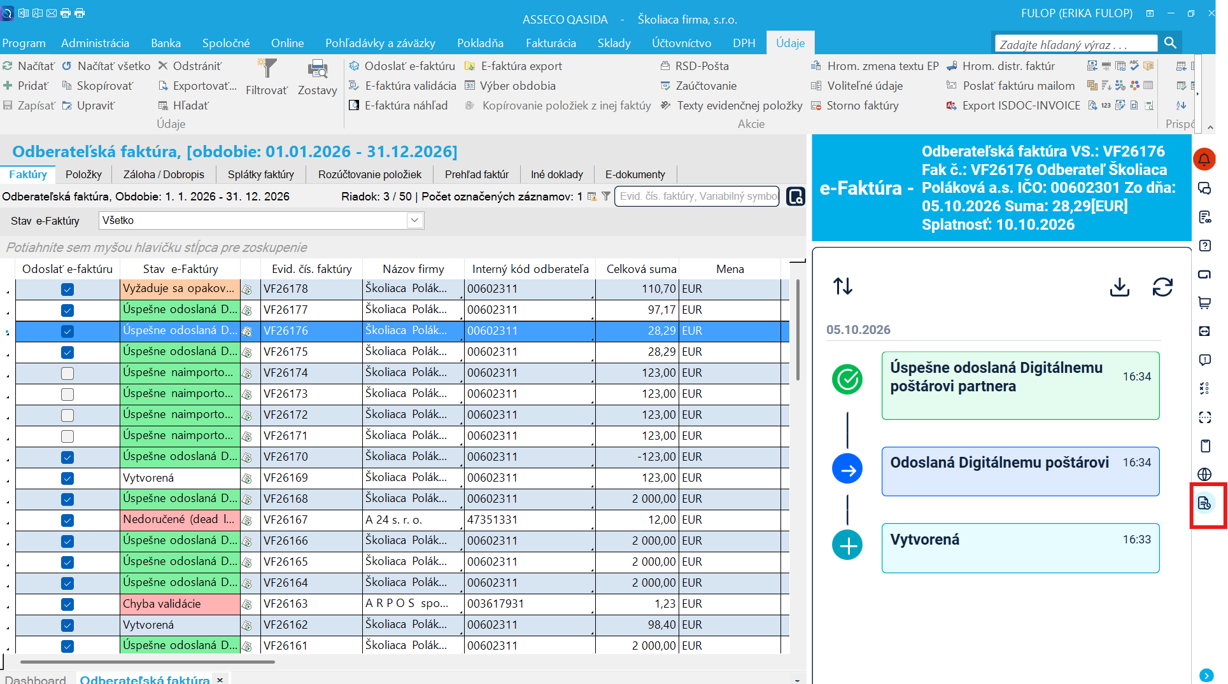Expand the Stav e-Faktúry dropdown
Image resolution: width=1228 pixels, height=684 pixels.
click(414, 220)
